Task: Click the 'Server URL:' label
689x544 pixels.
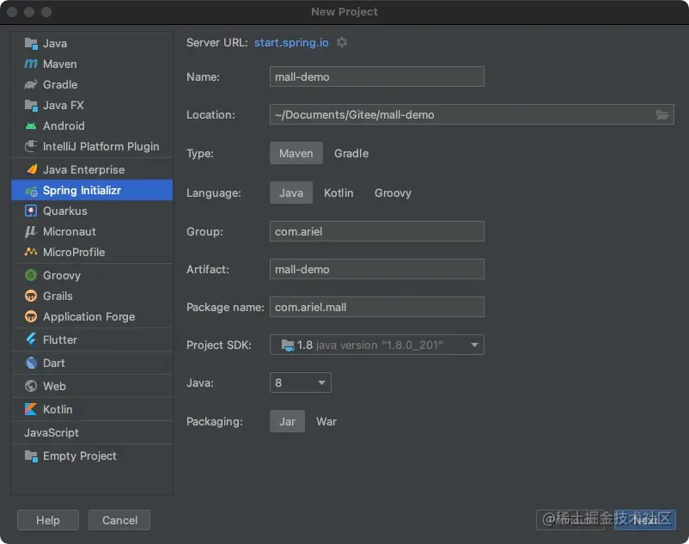Action: point(217,43)
